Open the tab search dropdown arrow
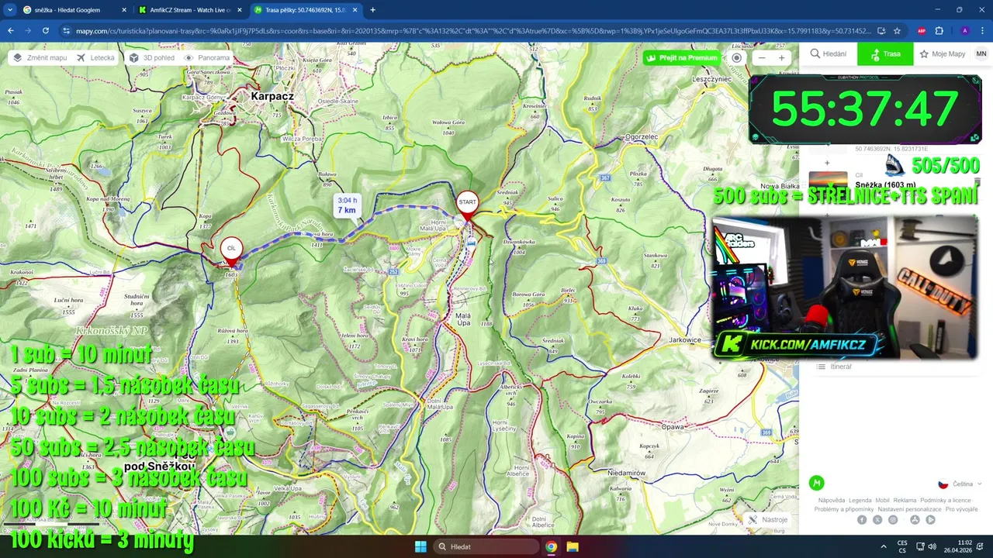 10,10
